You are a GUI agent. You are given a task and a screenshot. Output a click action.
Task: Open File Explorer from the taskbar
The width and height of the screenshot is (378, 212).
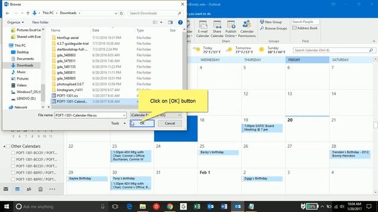coord(142,207)
